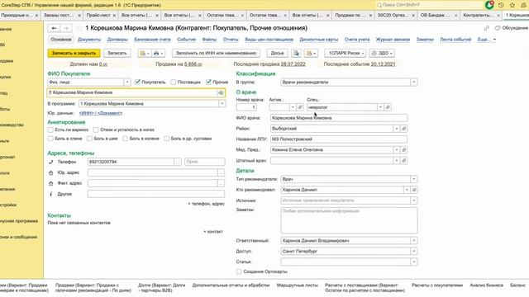The width and height of the screenshot is (529, 297).
Task: Open the Актив. field reference icon
Action: click(299, 107)
